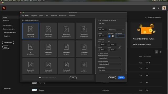Click the Hauteur 200 mm field
168x94 pixels.
coord(102,36)
